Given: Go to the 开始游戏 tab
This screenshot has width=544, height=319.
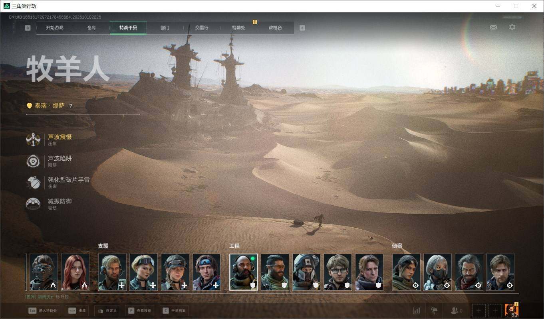Looking at the screenshot, I should coord(54,28).
